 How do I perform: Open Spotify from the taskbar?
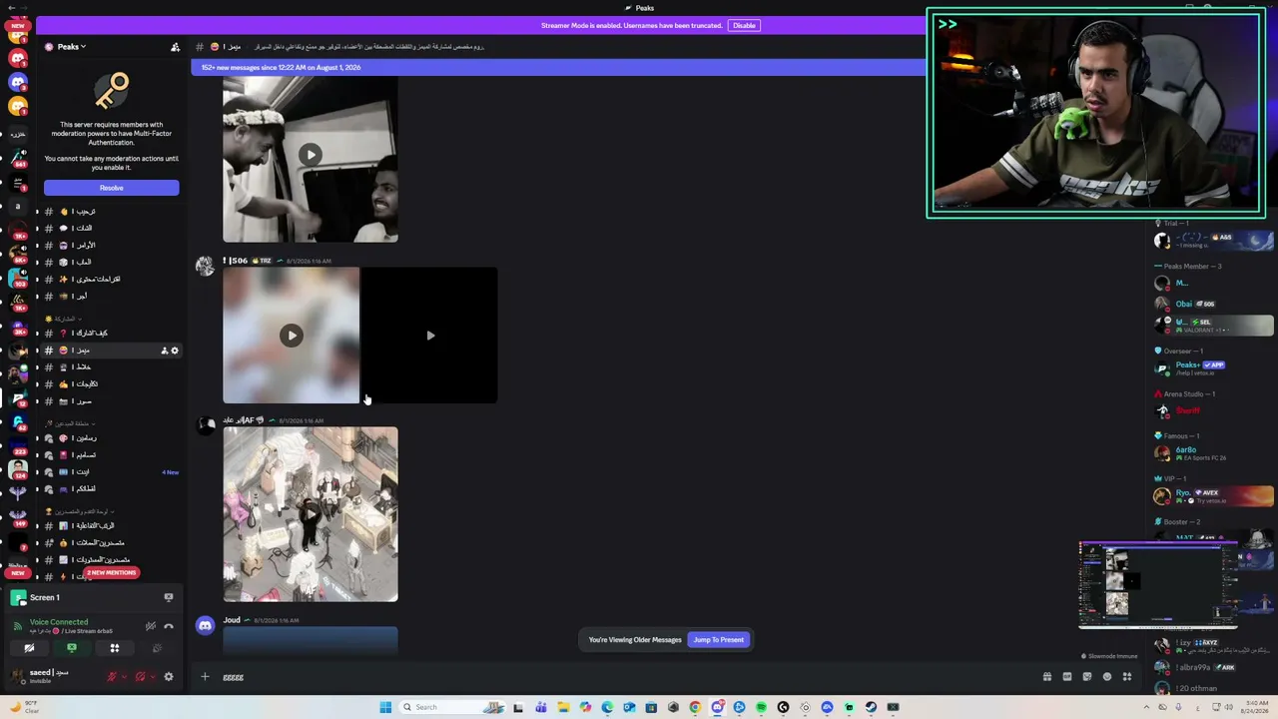(761, 707)
